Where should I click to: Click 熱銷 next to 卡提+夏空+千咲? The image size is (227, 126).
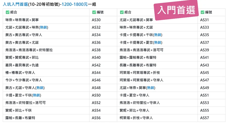[x=37, y=95]
